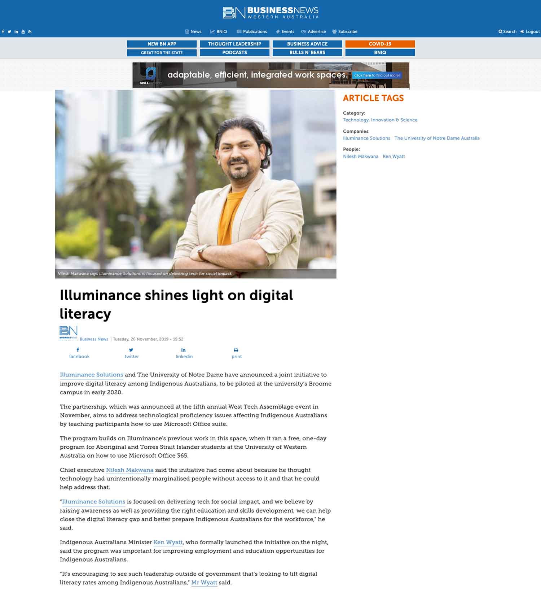Click Nilesh Makwana link in article body

pos(129,470)
